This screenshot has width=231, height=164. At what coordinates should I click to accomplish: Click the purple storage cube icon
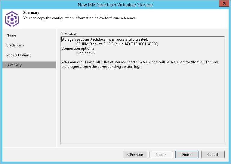(x=12, y=19)
